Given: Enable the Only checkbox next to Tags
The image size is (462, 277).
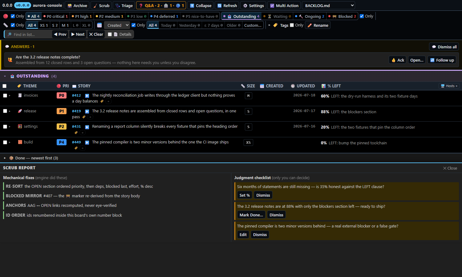Looking at the screenshot, I should (292, 25).
